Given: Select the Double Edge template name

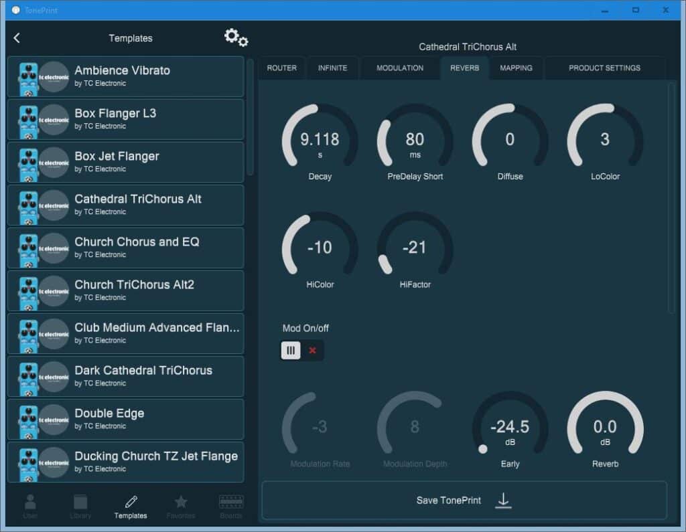Looking at the screenshot, I should 109,413.
